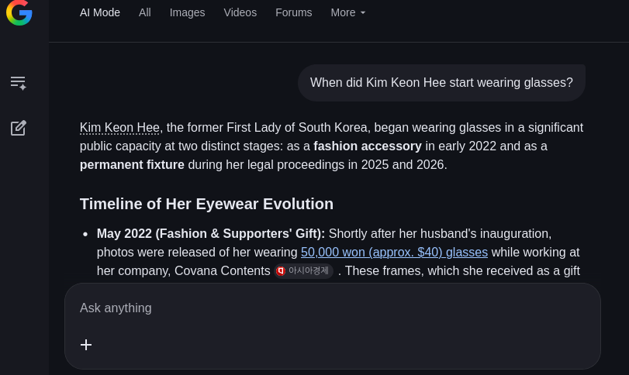The height and width of the screenshot is (375, 629).
Task: Open the 아시아경제 source chip
Action: (304, 270)
